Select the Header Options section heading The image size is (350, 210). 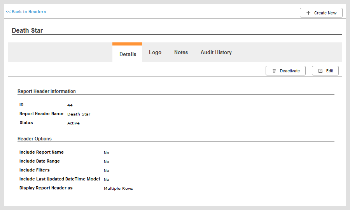(35, 138)
